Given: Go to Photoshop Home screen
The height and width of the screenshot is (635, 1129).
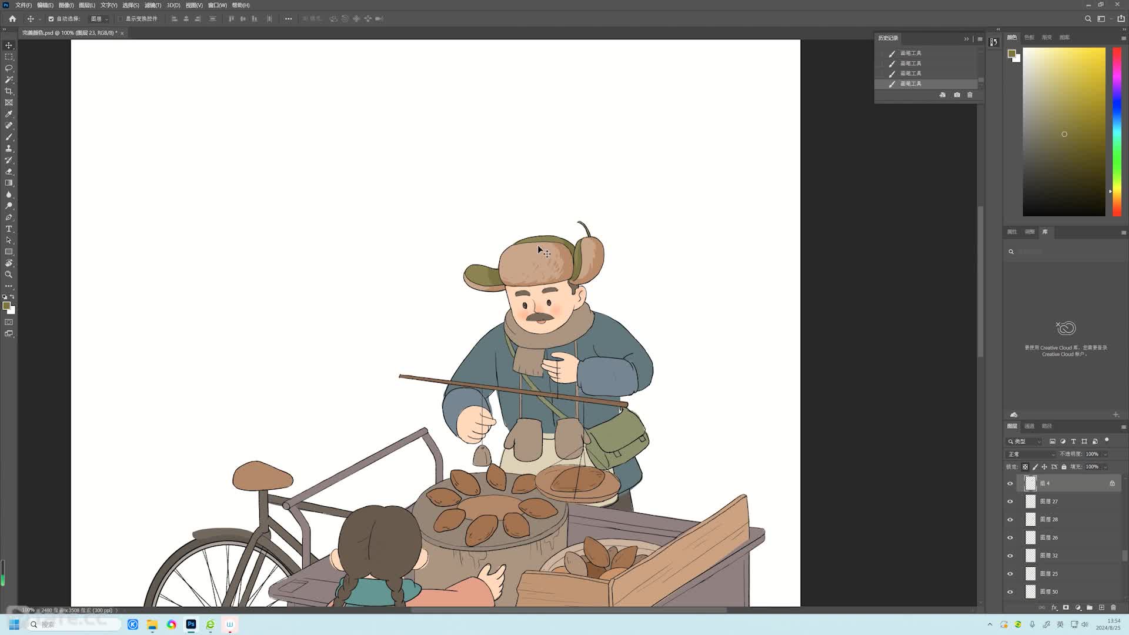Looking at the screenshot, I should pyautogui.click(x=12, y=19).
